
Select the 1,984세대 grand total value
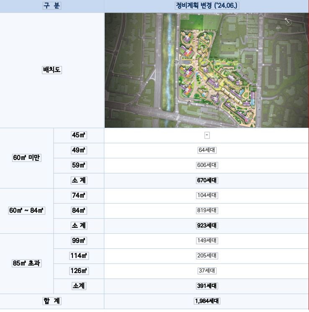click(x=207, y=301)
